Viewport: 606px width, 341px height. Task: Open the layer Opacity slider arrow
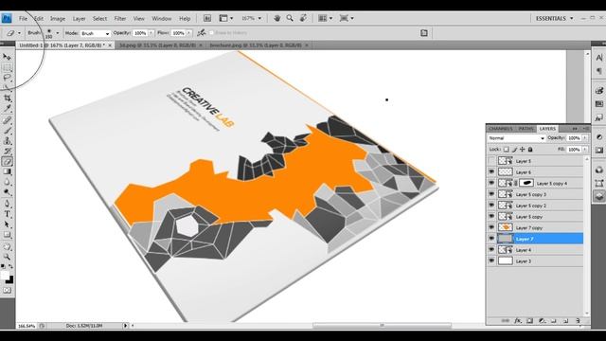585,138
